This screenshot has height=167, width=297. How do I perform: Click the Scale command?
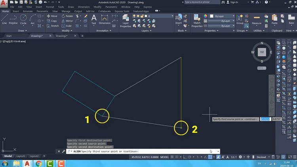tap(67, 26)
